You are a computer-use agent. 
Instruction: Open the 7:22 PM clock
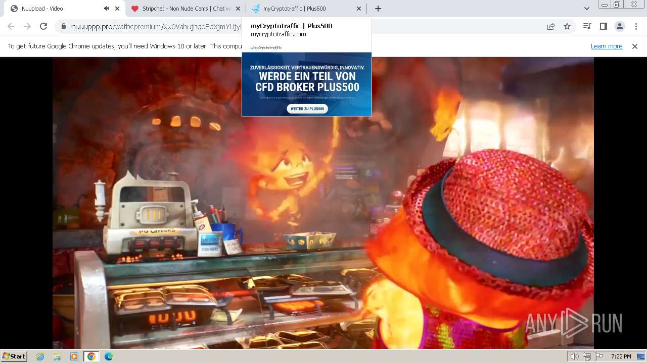point(621,356)
